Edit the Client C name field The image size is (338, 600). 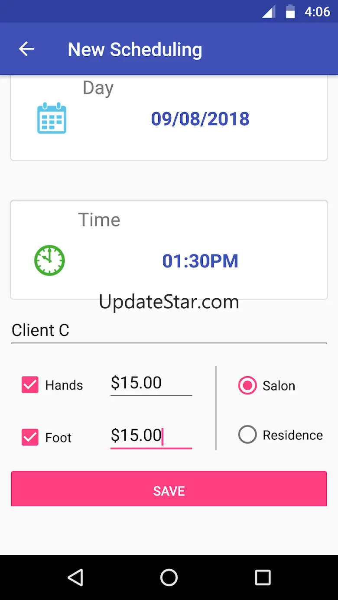[169, 330]
